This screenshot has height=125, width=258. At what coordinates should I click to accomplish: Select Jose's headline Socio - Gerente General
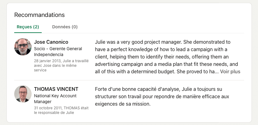pos(58,49)
